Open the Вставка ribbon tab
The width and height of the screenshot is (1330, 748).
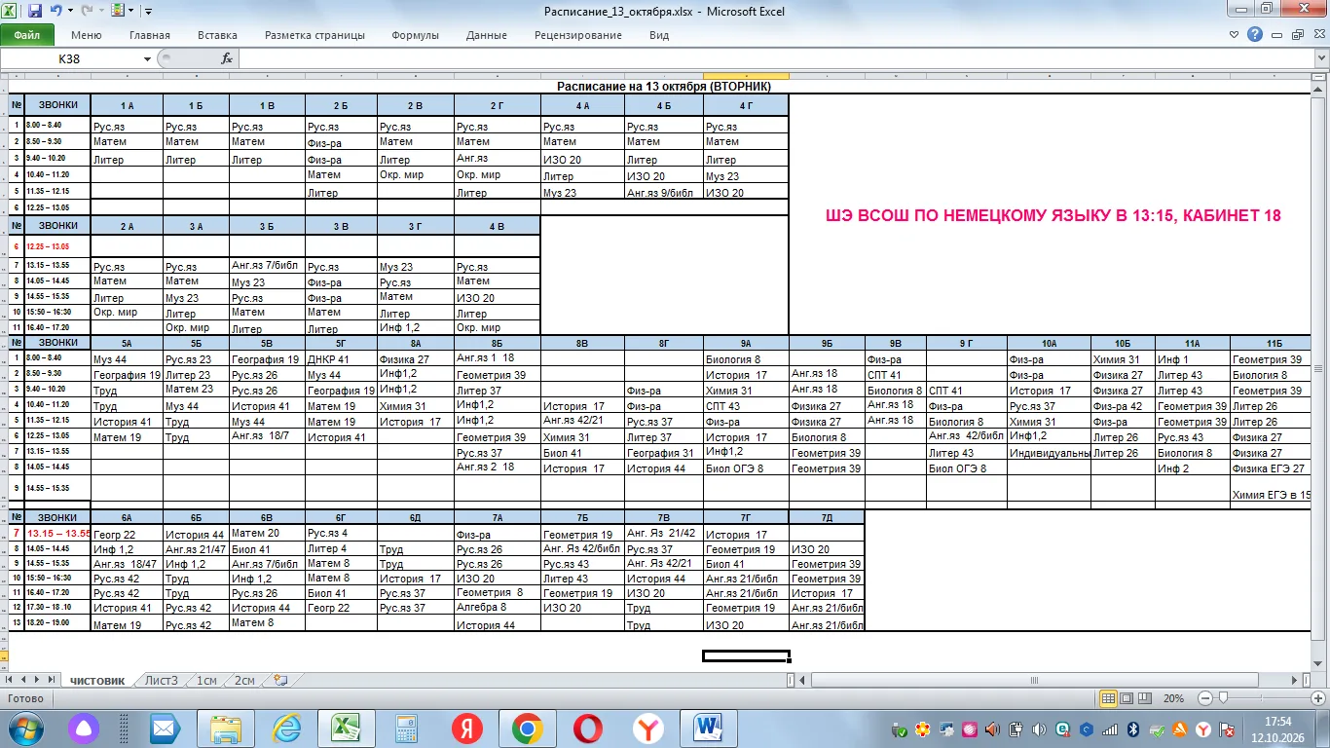click(217, 35)
